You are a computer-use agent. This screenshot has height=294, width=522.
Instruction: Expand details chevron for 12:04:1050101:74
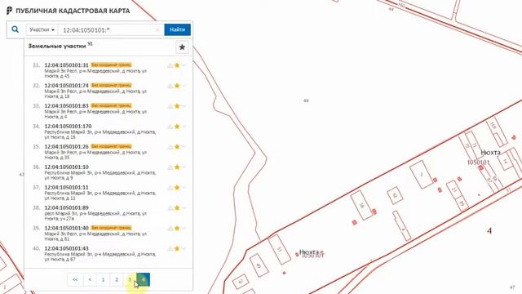[x=184, y=86]
